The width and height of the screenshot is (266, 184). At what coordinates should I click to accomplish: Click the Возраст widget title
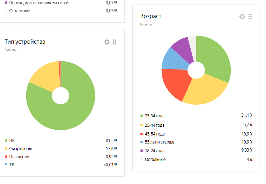pos(151,16)
